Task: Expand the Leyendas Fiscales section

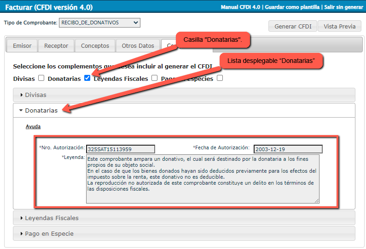Action: (52, 218)
